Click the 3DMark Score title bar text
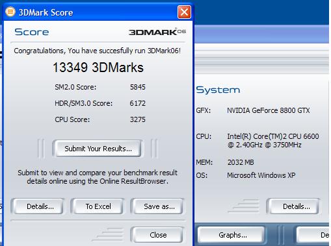Image resolution: width=331 pixels, height=246 pixels. (46, 12)
